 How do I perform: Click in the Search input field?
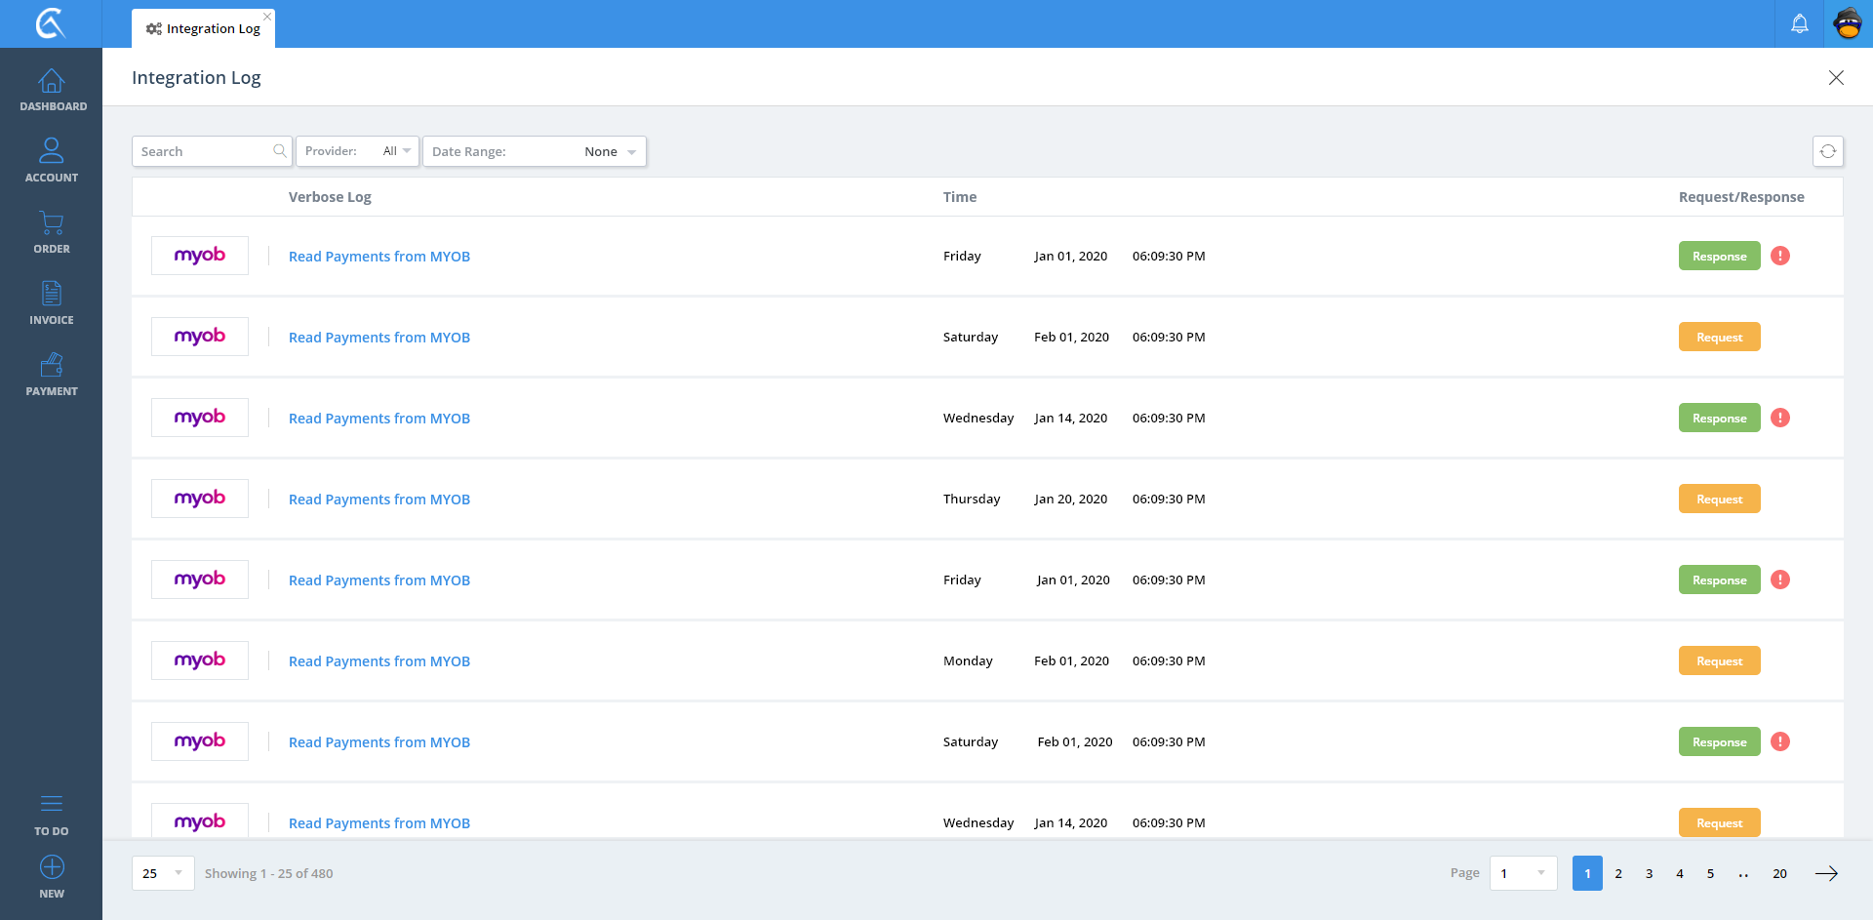tap(203, 151)
